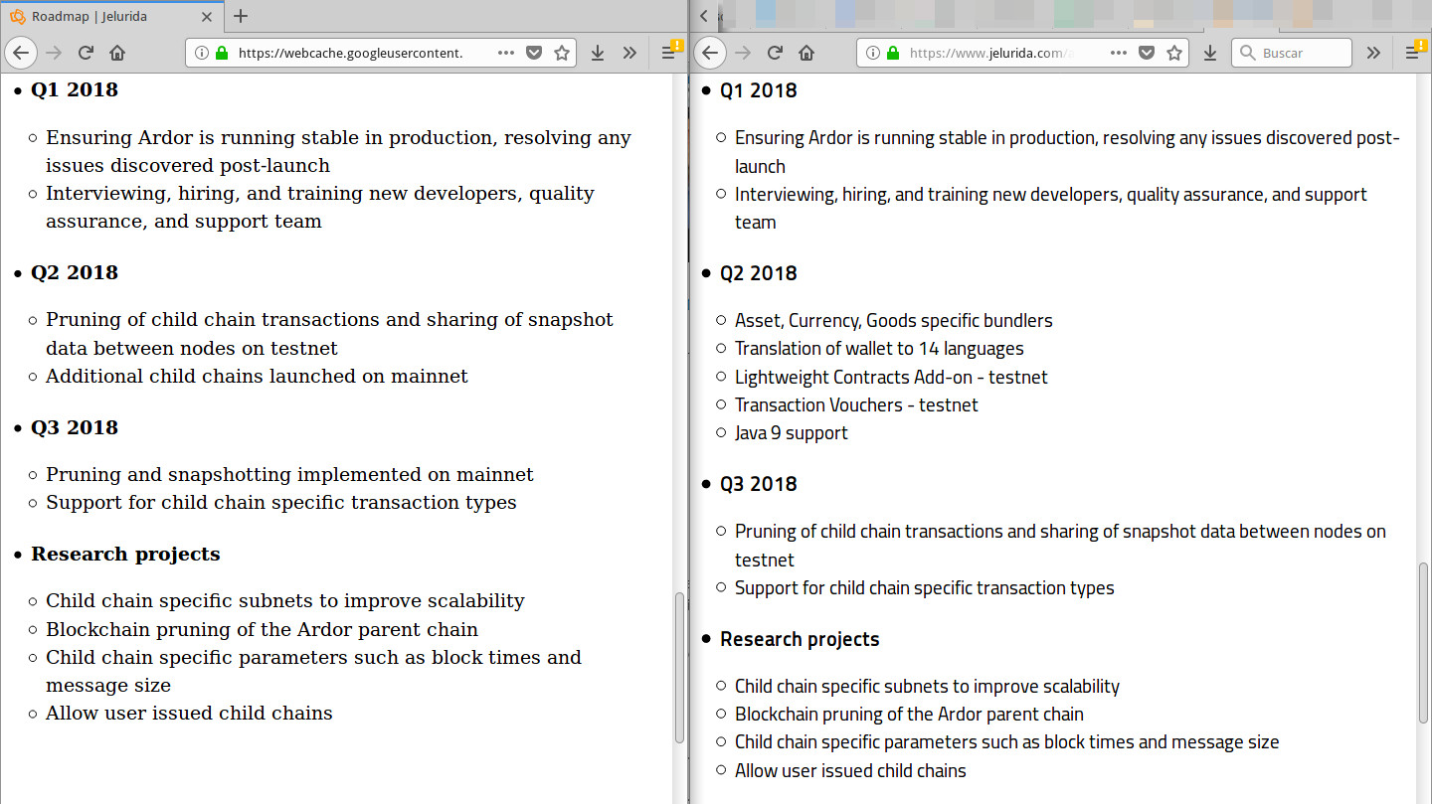
Task: Click 'Q2 2018' heading in right window
Action: pos(759,273)
